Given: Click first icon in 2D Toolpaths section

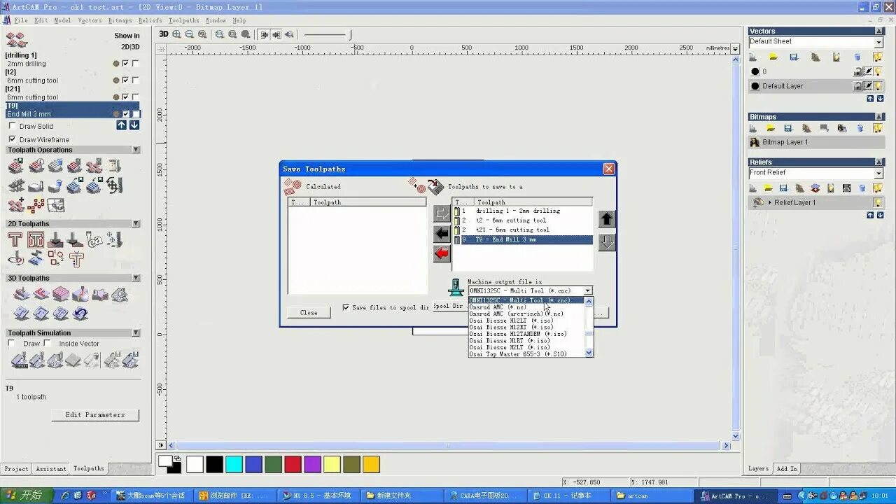Looking at the screenshot, I should point(15,240).
